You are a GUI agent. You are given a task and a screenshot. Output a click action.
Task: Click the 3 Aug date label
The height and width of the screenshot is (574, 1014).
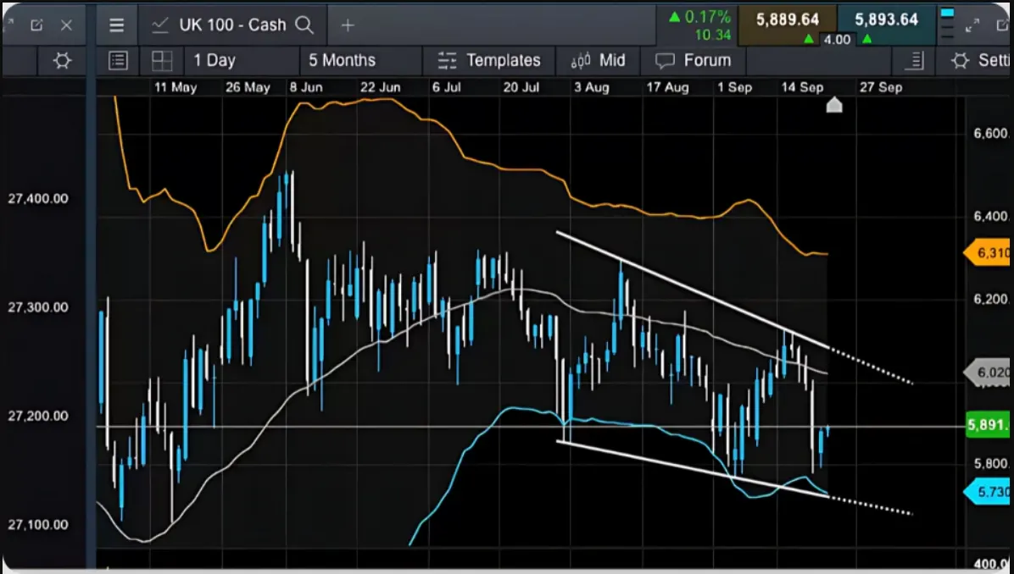[x=591, y=87]
